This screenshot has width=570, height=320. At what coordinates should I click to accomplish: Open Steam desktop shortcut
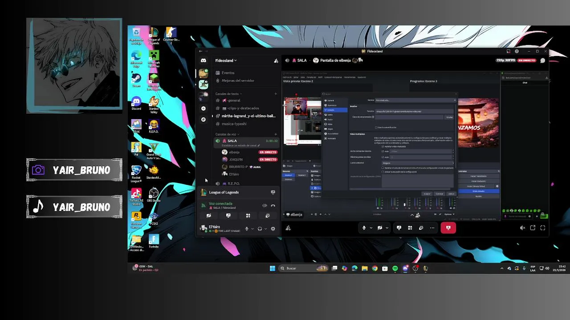click(x=136, y=80)
